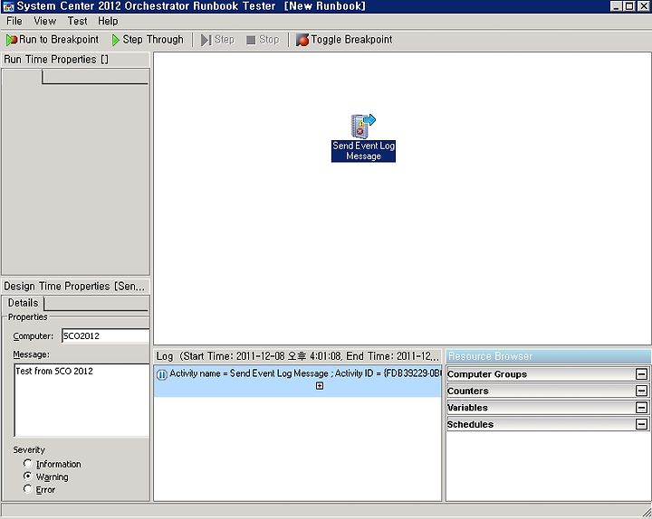Collapse the Variables section
This screenshot has width=652, height=519.
pyautogui.click(x=641, y=407)
